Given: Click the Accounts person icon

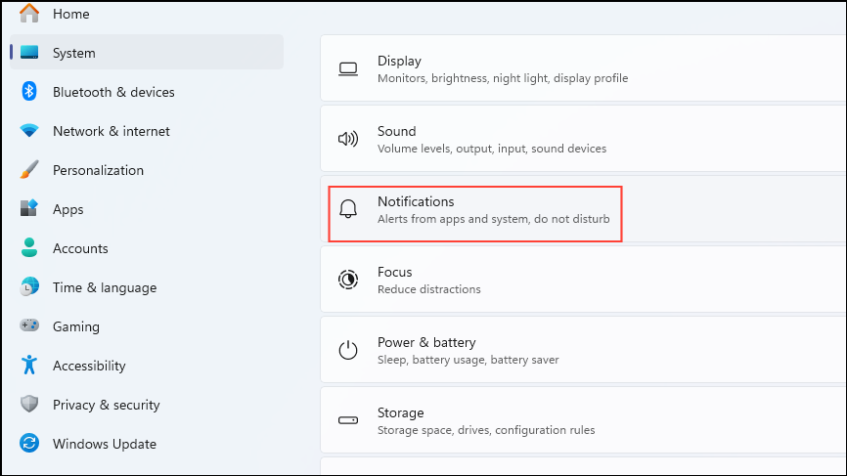Looking at the screenshot, I should pos(29,247).
